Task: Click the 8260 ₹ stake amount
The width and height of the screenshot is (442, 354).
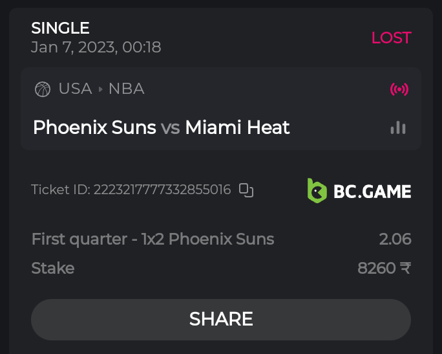Action: (384, 268)
